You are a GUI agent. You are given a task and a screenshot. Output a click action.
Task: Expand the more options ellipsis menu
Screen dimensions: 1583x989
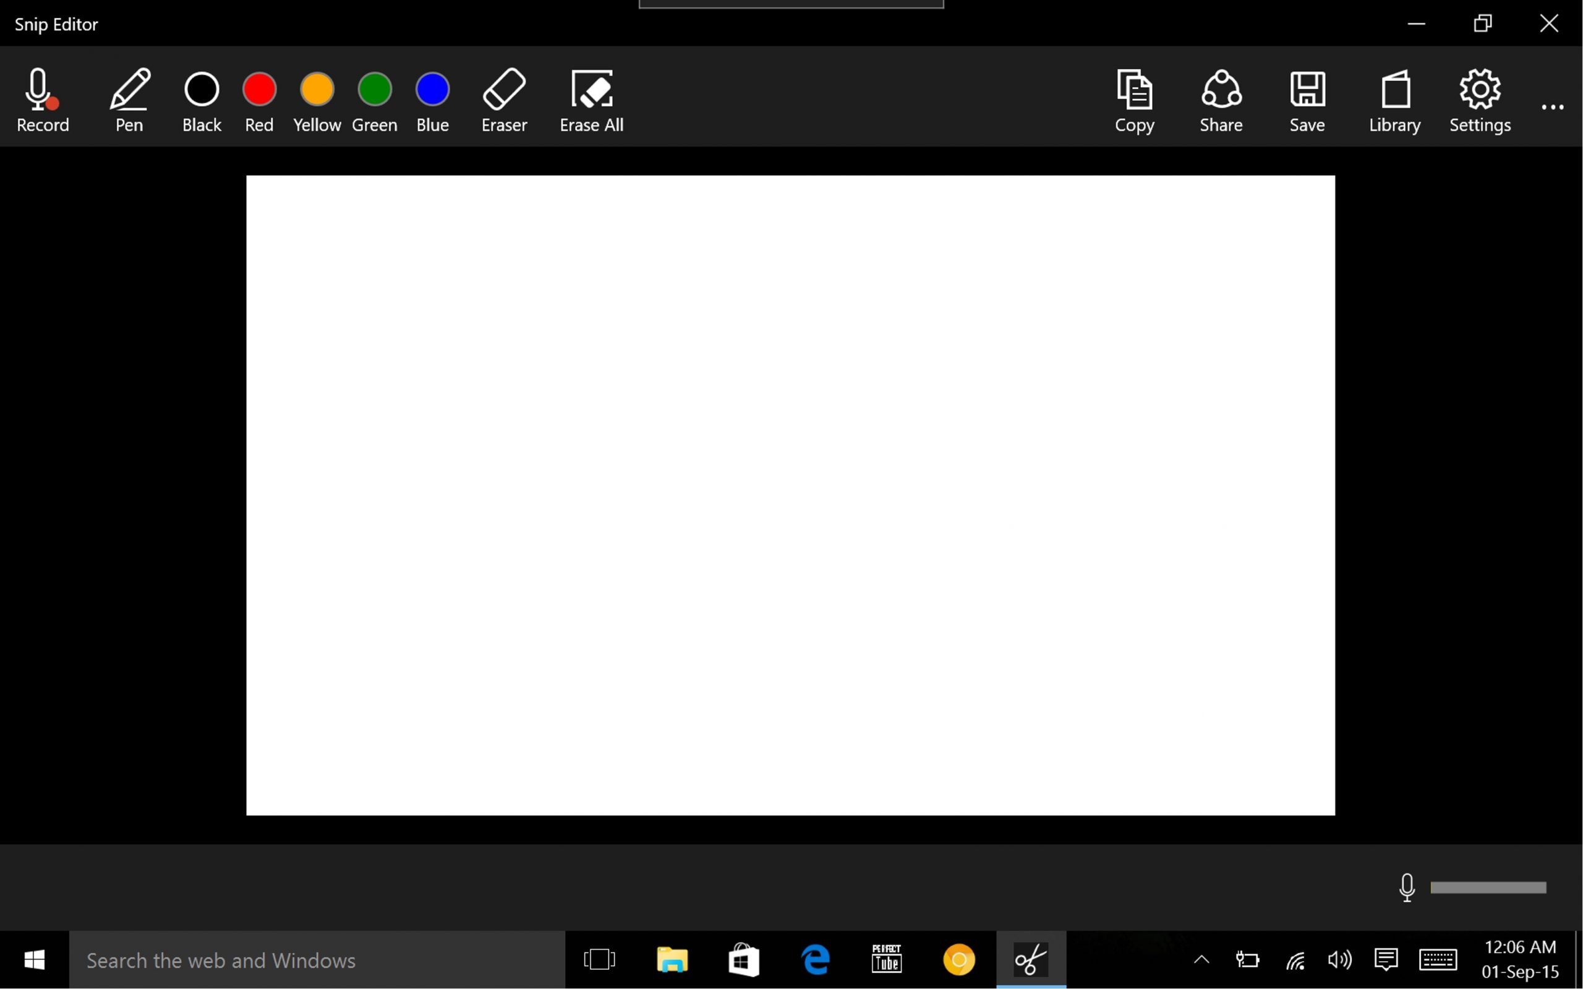[1552, 106]
